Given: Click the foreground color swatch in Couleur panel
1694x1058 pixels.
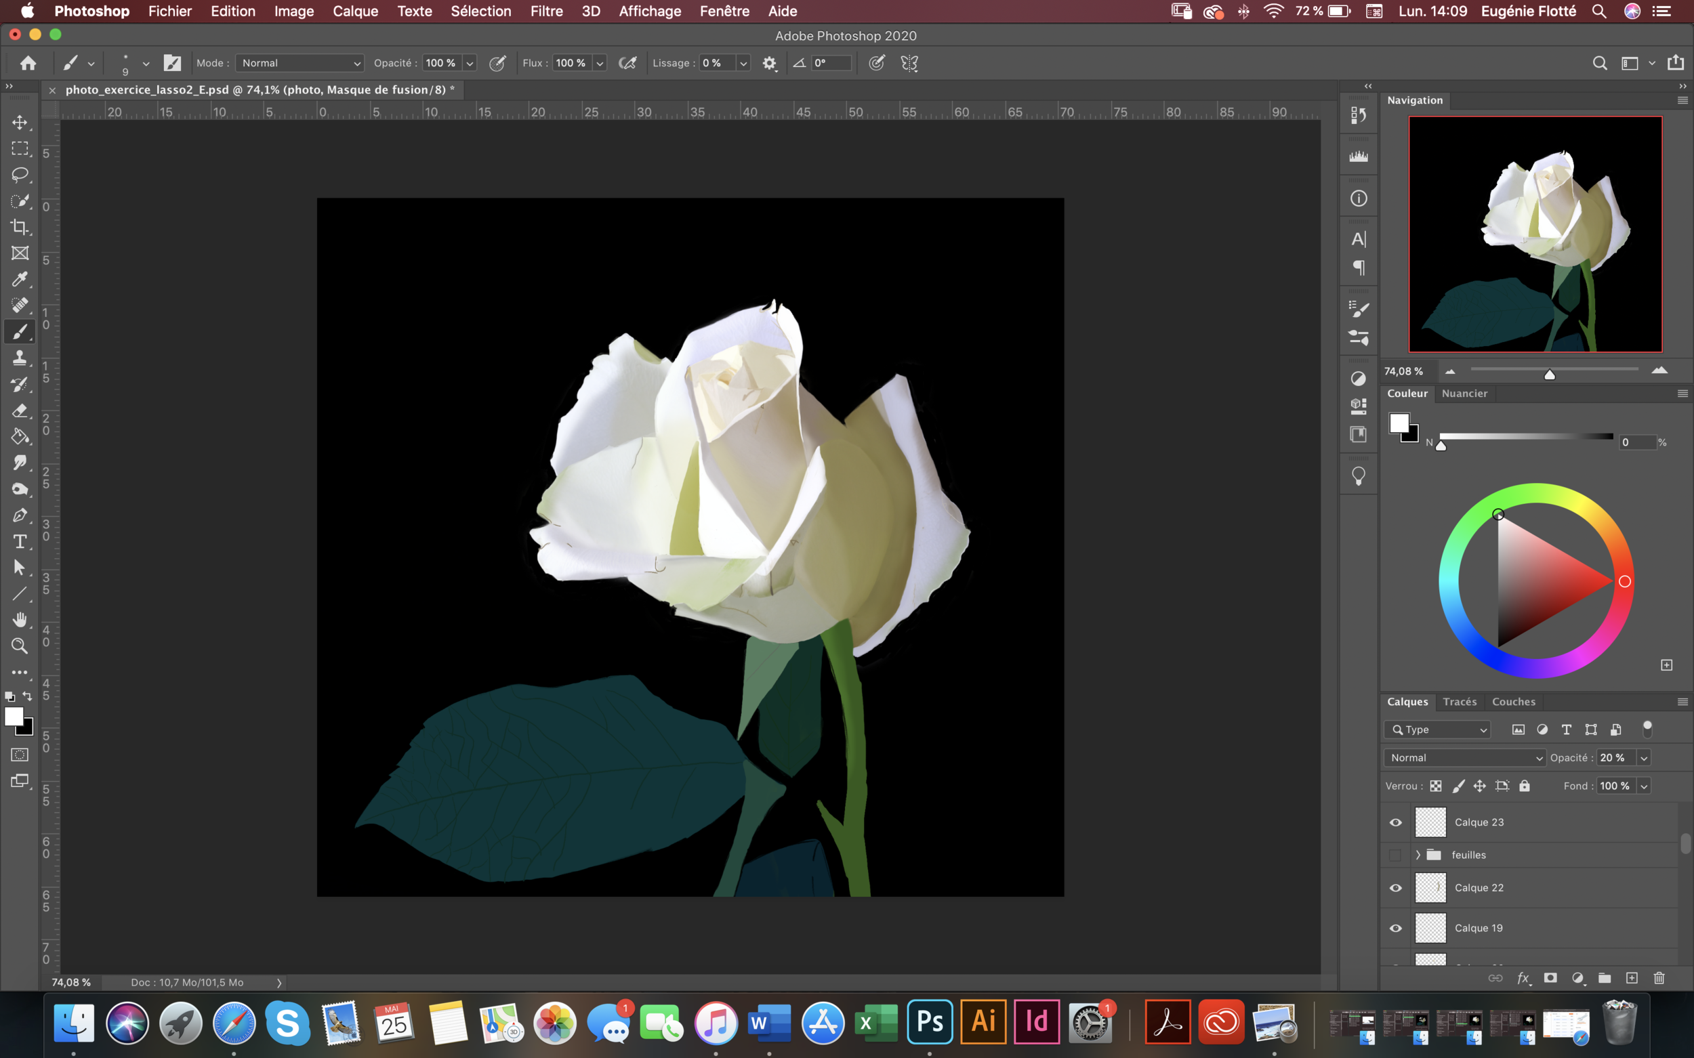Looking at the screenshot, I should point(1399,423).
